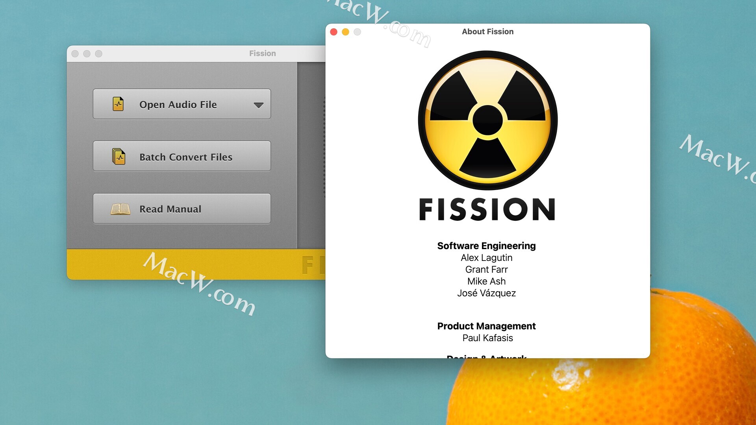Click the Fission main window title bar
This screenshot has height=425, width=756.
(x=196, y=54)
